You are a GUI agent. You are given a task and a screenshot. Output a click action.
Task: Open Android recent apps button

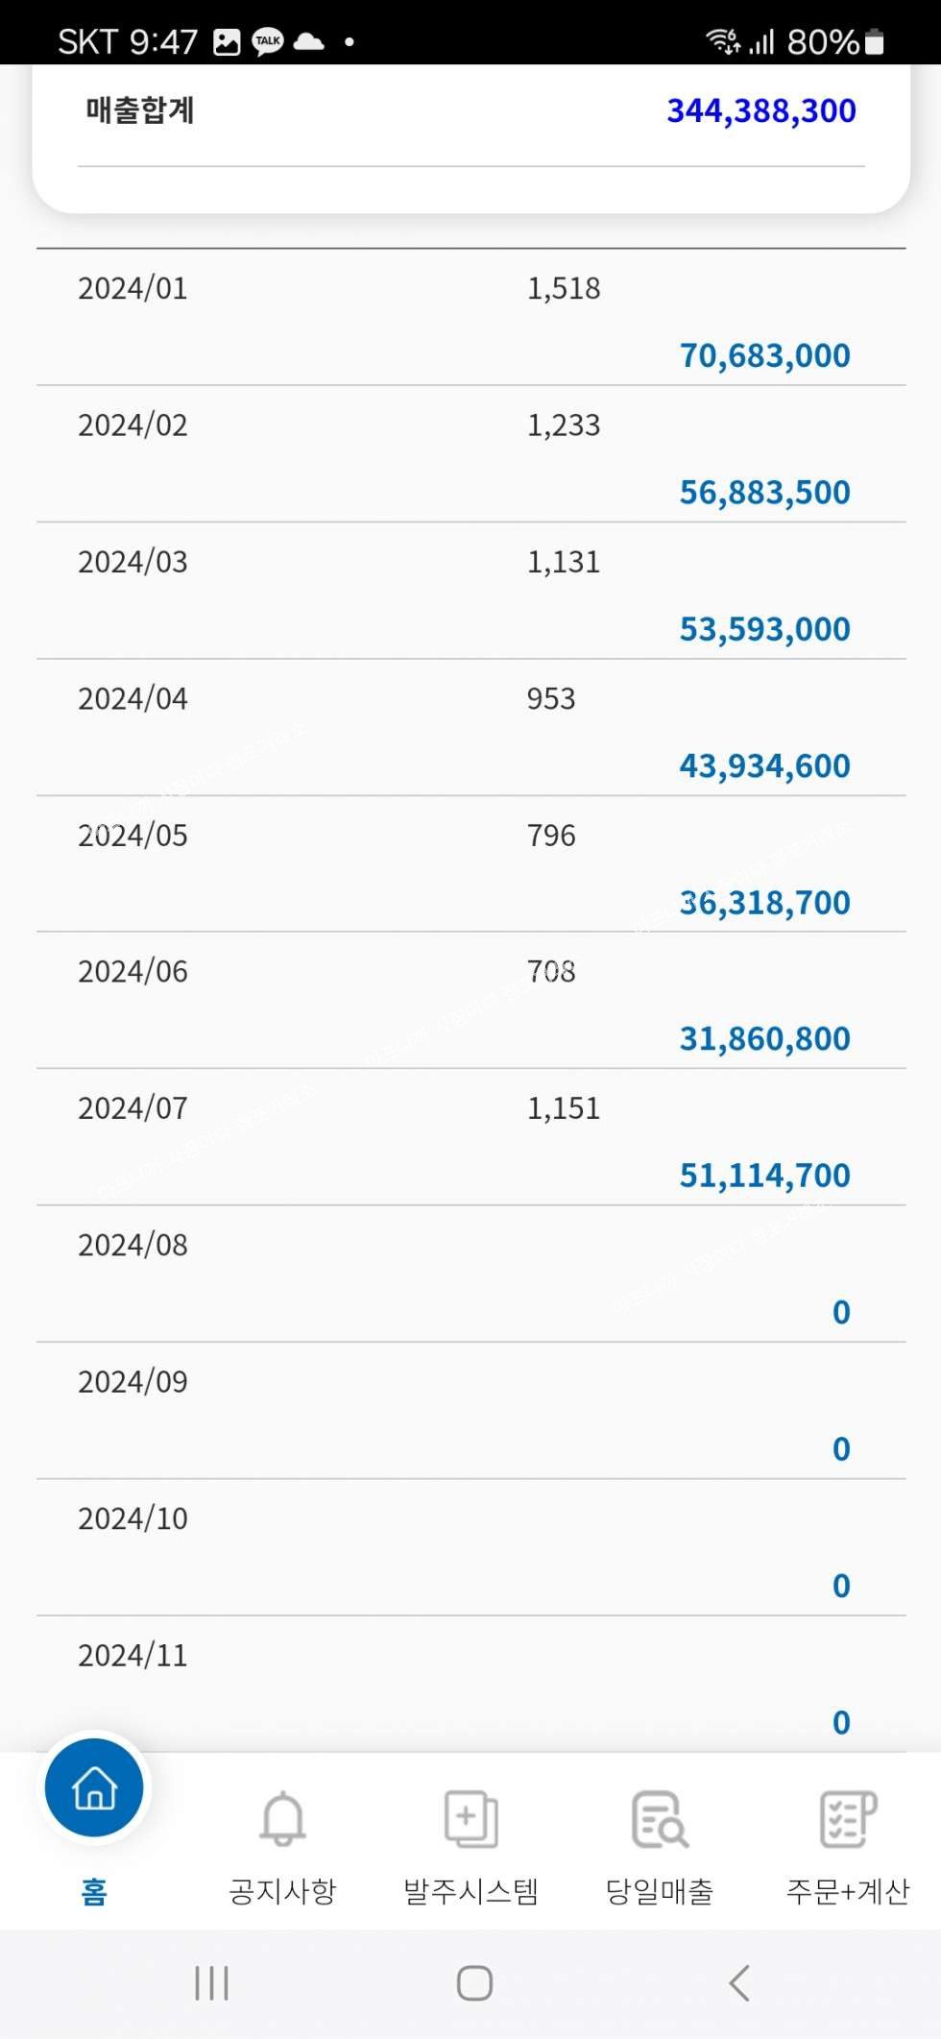[x=211, y=1982]
